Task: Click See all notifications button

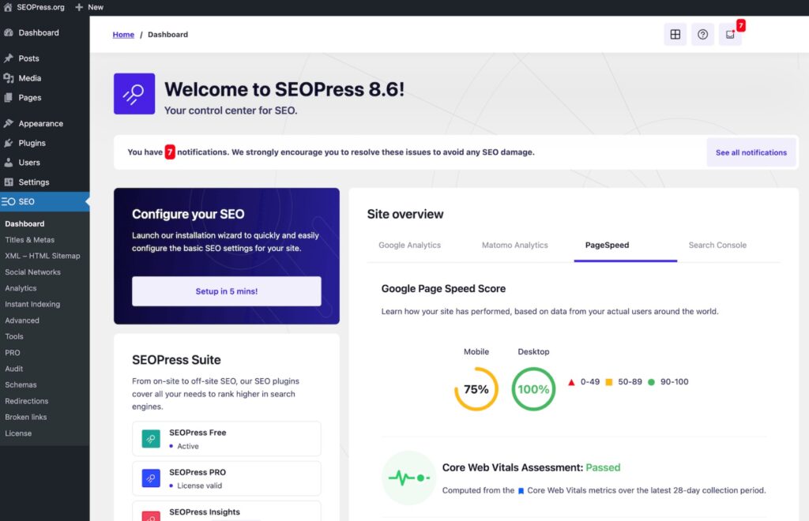Action: point(751,152)
